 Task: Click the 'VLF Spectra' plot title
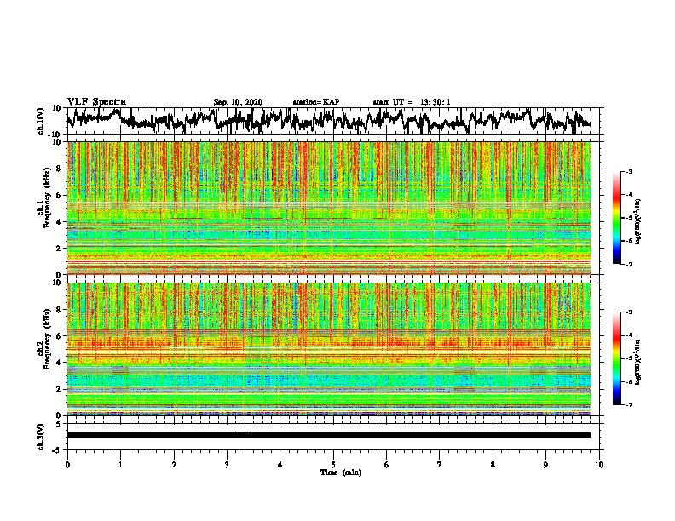coord(96,101)
